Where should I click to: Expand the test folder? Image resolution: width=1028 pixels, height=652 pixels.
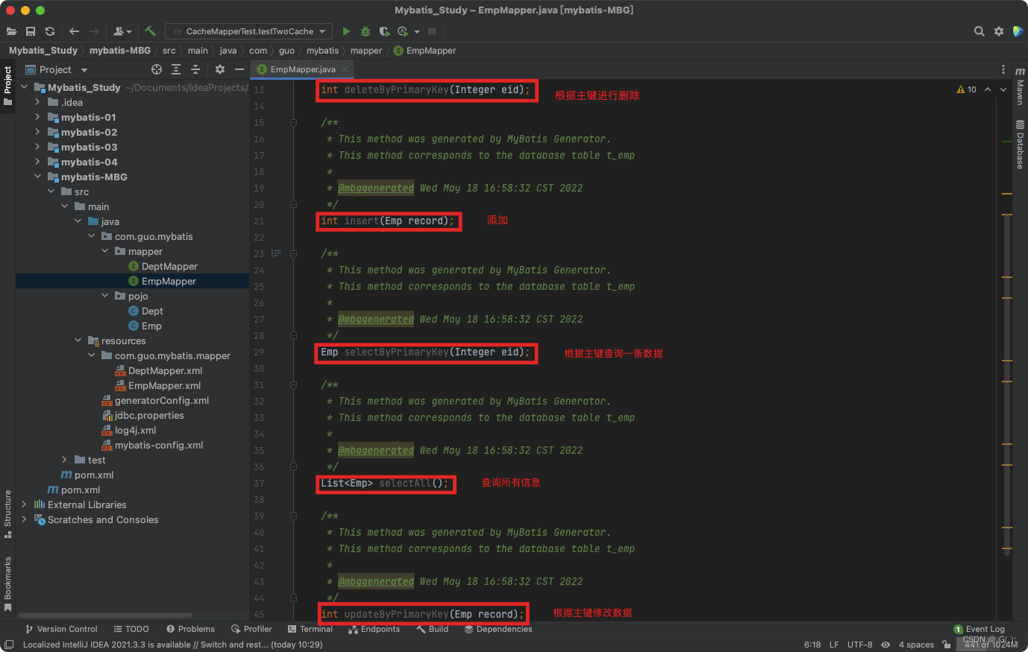[x=64, y=460]
